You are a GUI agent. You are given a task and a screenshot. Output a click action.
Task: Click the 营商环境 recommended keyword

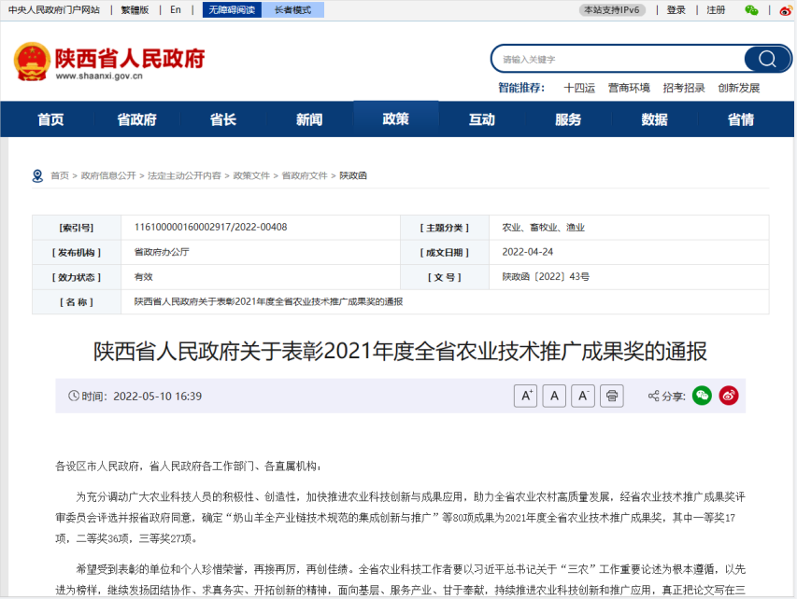629,89
